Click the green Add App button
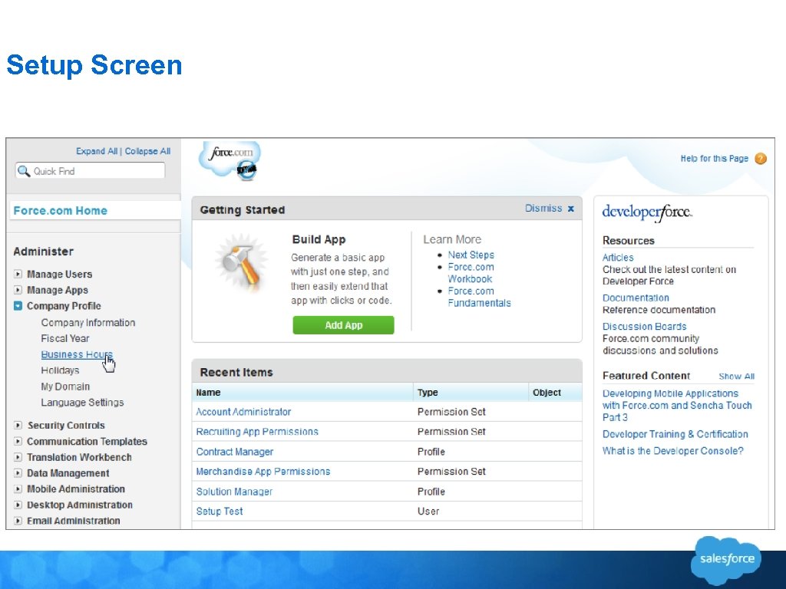This screenshot has height=589, width=786. click(343, 325)
